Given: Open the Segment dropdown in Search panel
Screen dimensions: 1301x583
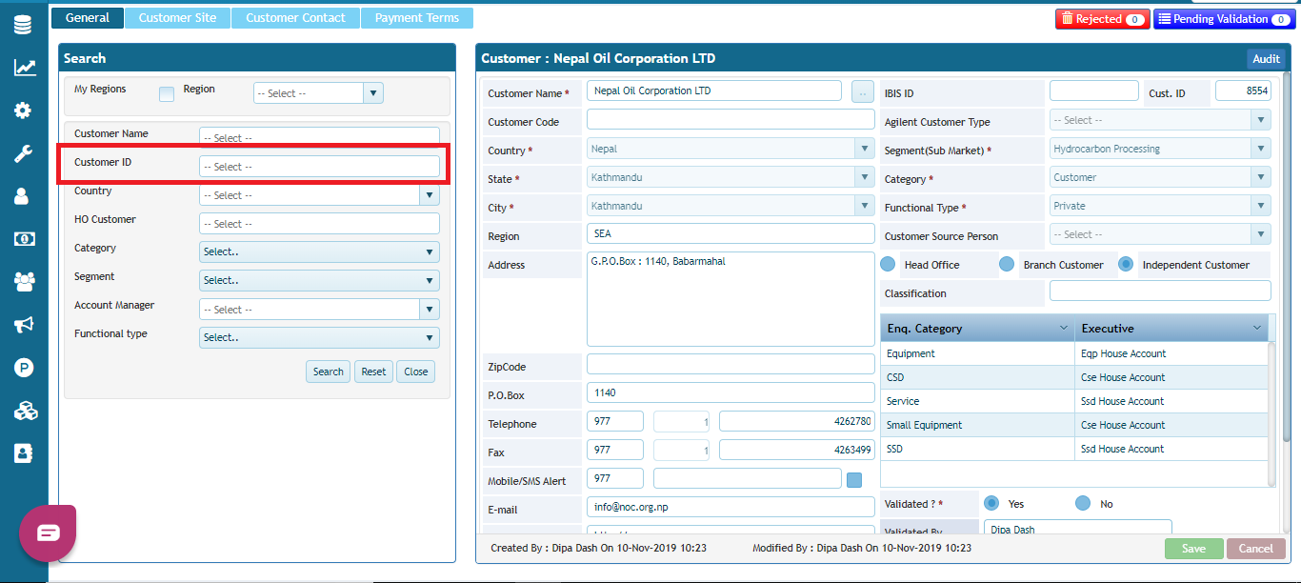Looking at the screenshot, I should click(x=319, y=281).
